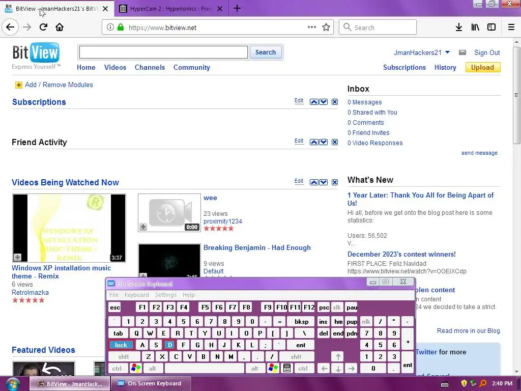Open Windows XP installation music video thumbnail
Image resolution: width=521 pixels, height=391 pixels.
tap(69, 228)
